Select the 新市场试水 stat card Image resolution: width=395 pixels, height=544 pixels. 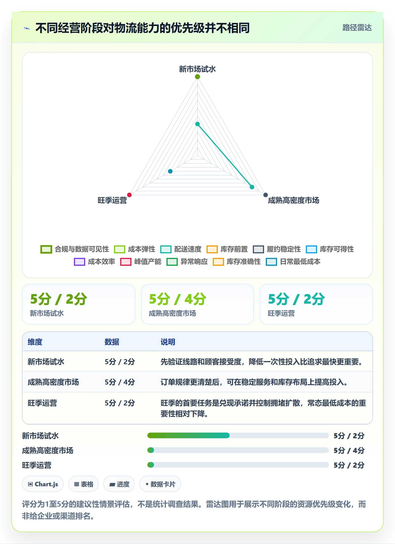tap(79, 304)
